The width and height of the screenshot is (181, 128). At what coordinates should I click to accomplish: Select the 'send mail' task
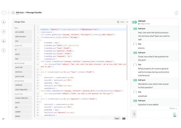click(x=23, y=67)
